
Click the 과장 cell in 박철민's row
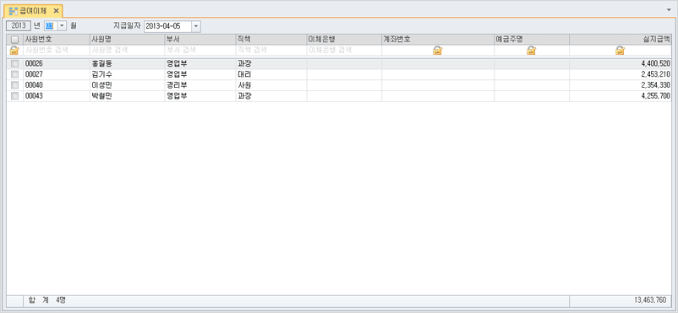271,96
